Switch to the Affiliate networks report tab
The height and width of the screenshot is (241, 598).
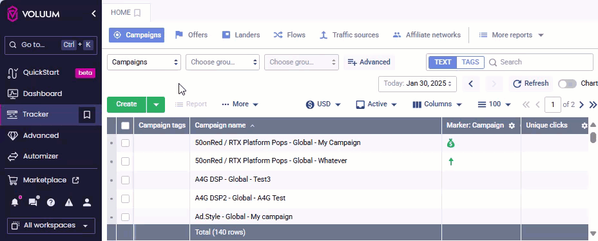(x=427, y=35)
